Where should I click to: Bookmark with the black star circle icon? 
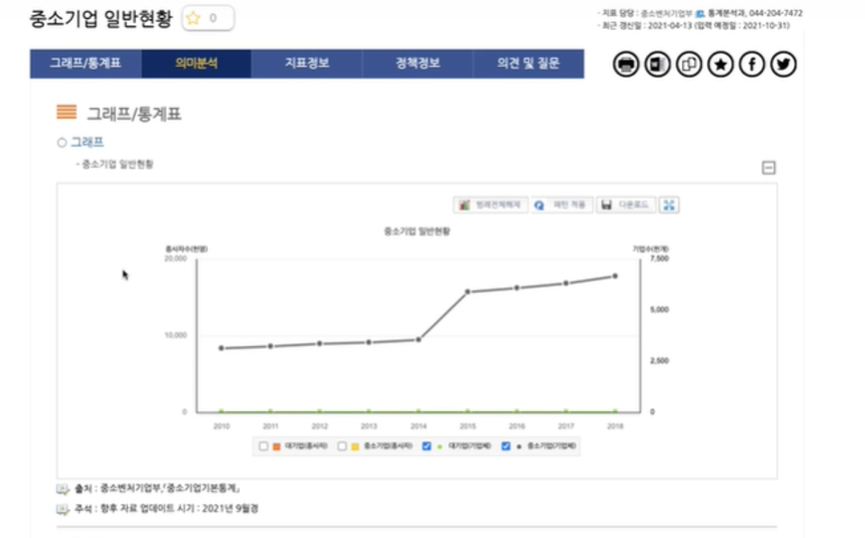(x=720, y=65)
